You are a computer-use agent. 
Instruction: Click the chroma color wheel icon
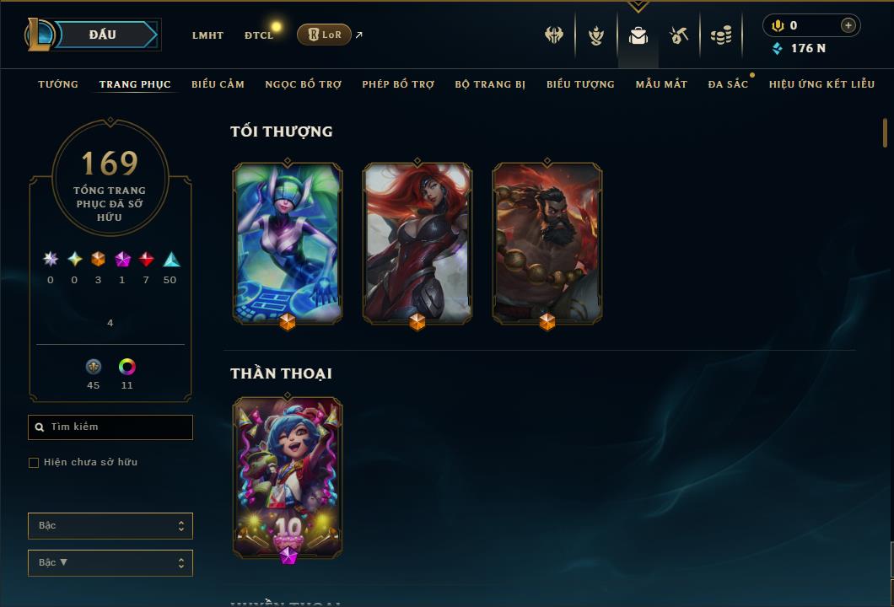pyautogui.click(x=127, y=367)
